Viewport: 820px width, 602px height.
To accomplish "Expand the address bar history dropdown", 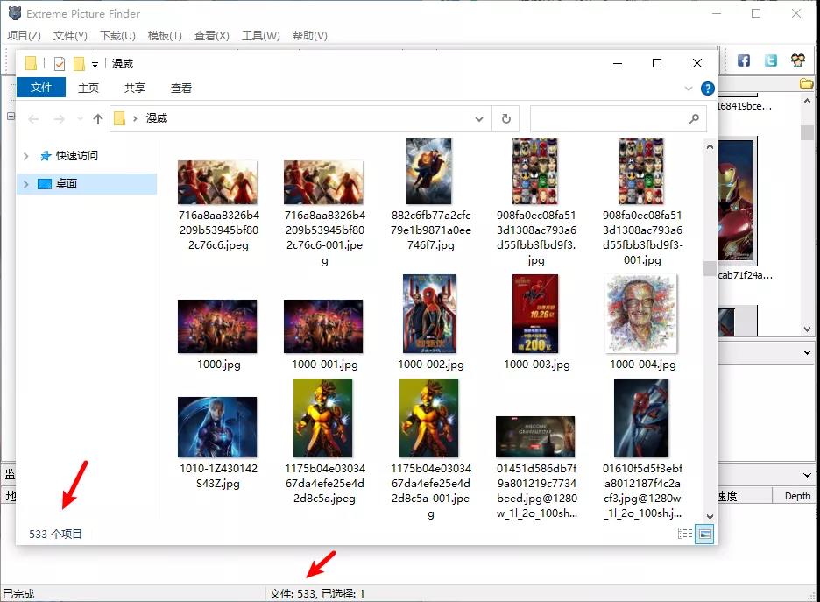I will point(479,118).
